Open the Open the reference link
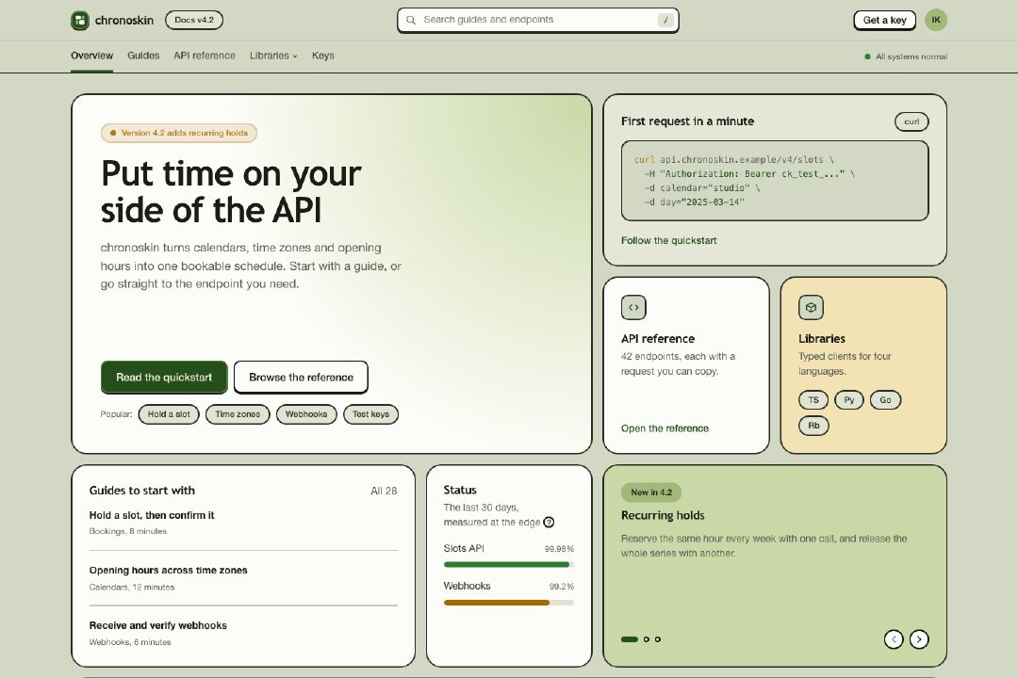Screen dimensions: 1018x678 pyautogui.click(x=665, y=428)
